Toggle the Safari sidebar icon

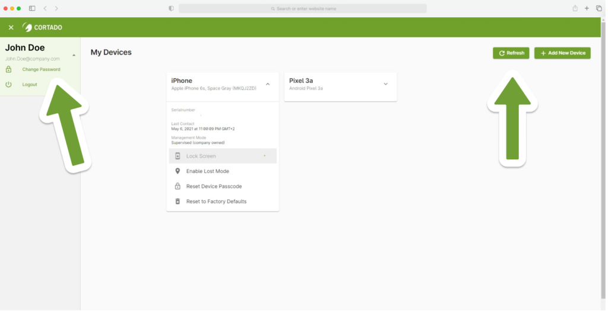32,8
